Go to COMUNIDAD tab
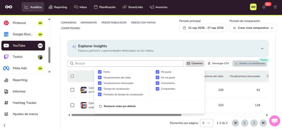Image resolution: width=282 pixels, height=129 pixels. (69, 22)
